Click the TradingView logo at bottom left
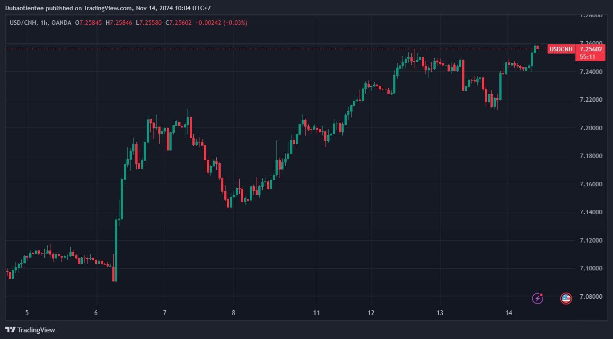Image resolution: width=613 pixels, height=339 pixels. [x=30, y=330]
